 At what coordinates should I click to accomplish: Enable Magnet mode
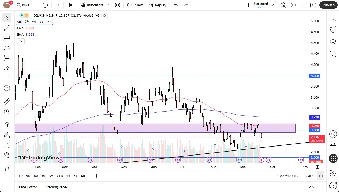pyautogui.click(x=7, y=125)
